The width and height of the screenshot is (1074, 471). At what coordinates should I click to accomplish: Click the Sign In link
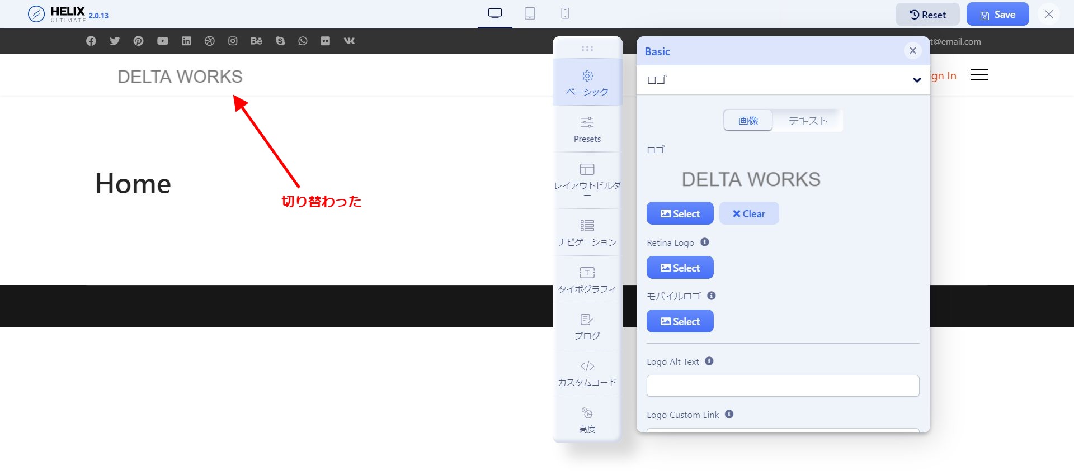coord(944,75)
